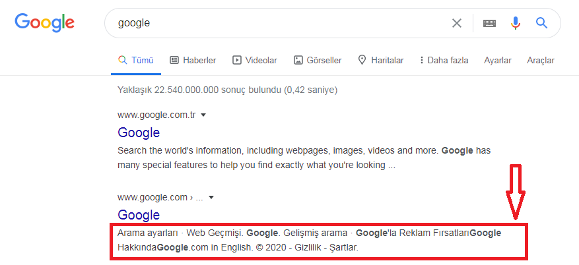
Task: Go to the Görseller tab
Action: click(x=318, y=60)
